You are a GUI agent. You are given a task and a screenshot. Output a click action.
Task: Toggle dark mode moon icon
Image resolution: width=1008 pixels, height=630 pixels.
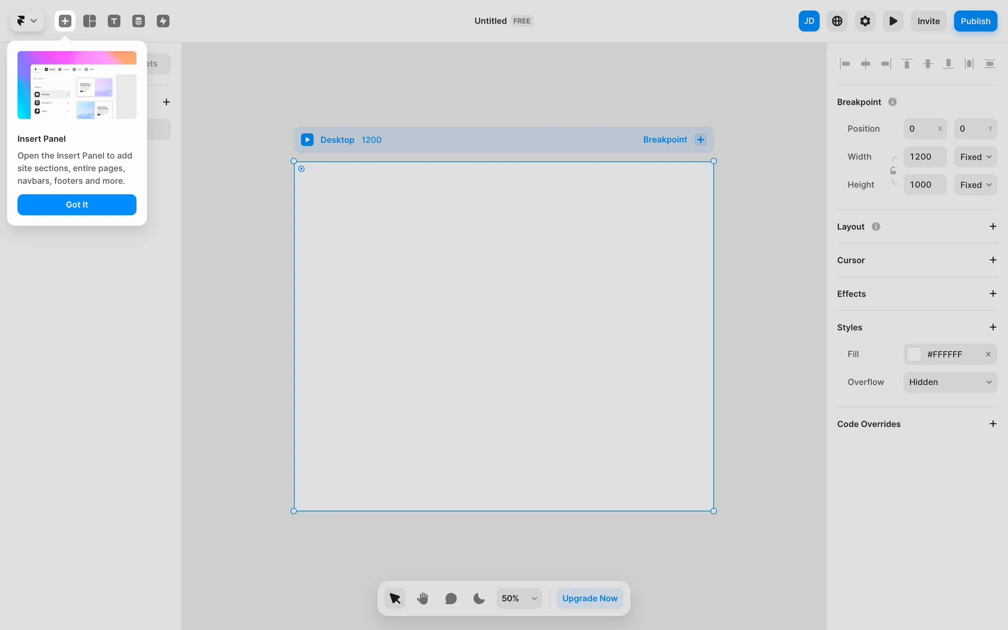click(479, 598)
